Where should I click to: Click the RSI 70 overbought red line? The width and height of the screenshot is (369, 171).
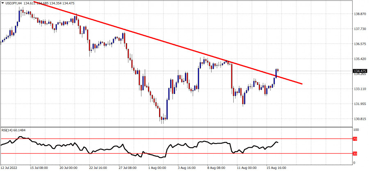176,139
